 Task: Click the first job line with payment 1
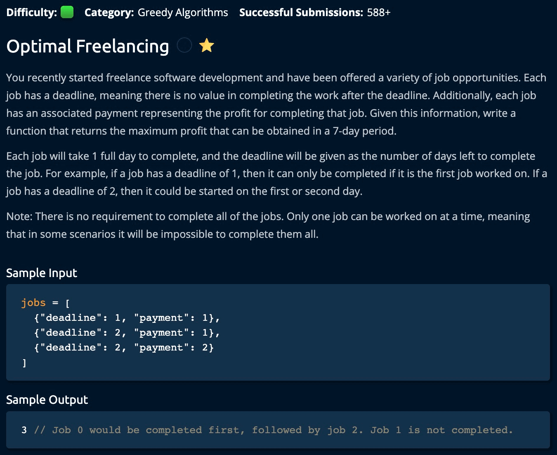127,318
